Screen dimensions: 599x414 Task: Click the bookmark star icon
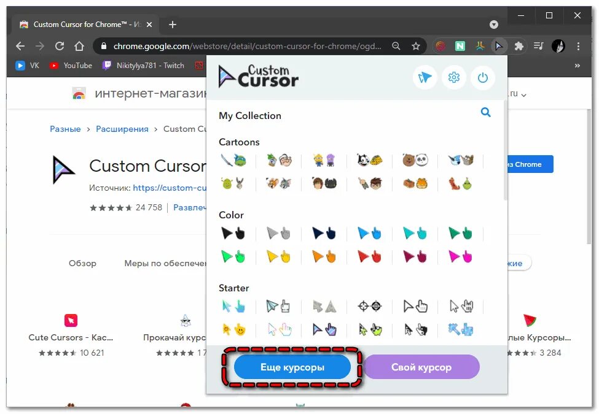[x=416, y=46]
